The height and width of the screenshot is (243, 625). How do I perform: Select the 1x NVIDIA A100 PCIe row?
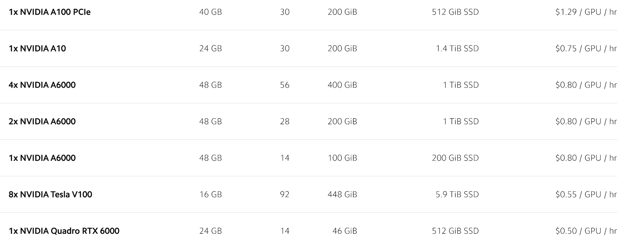point(309,12)
